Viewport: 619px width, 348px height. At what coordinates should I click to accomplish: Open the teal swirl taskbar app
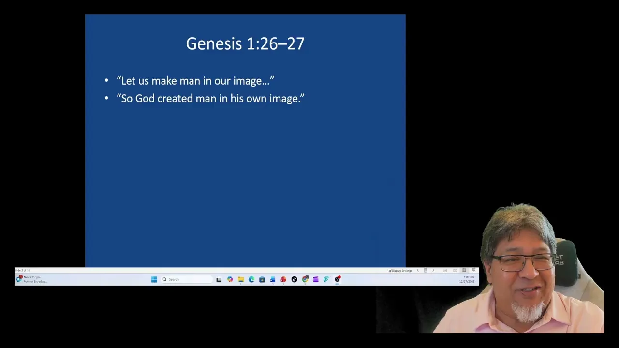click(326, 279)
